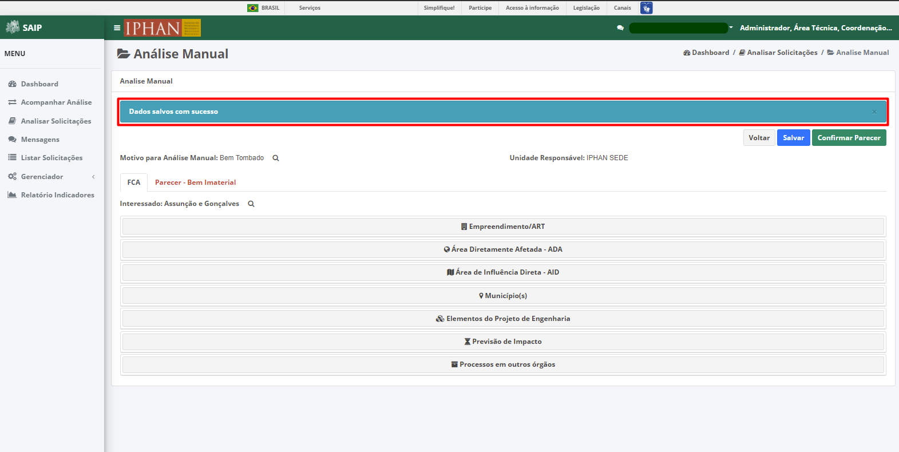Click the hamburger menu toggle icon

click(x=117, y=27)
